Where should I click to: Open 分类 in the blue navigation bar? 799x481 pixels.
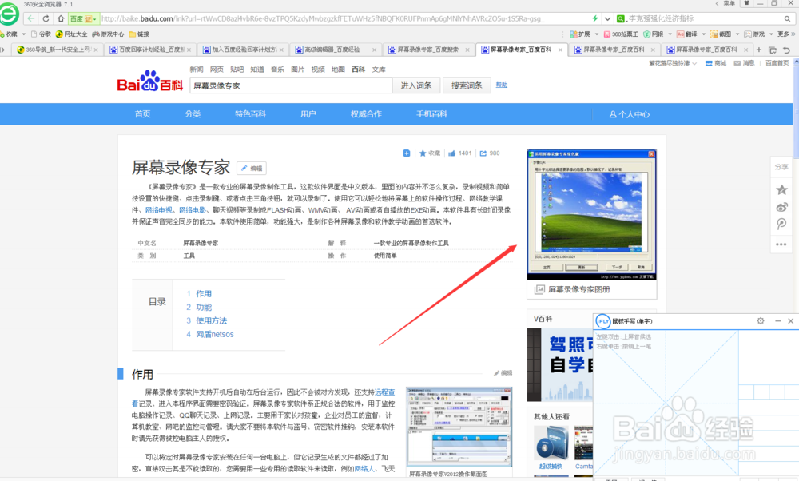coord(193,114)
